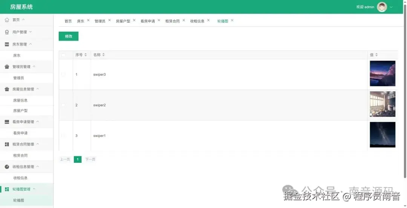Sort by 序号 column arrows
Image resolution: width=407 pixels, height=208 pixels.
86,55
